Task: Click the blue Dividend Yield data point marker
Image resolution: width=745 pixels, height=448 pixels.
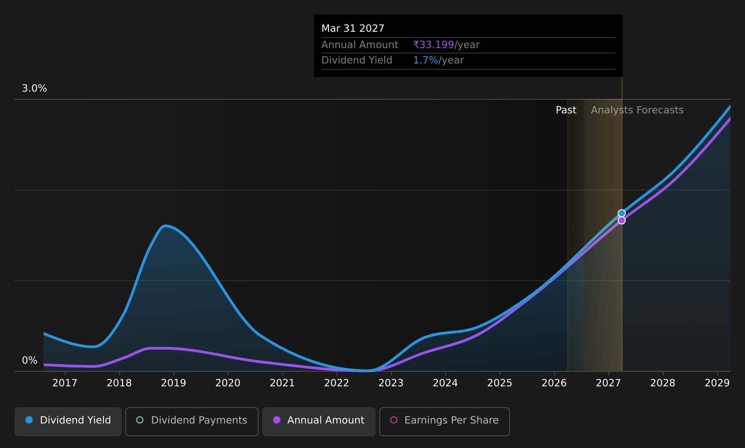Action: pos(622,213)
